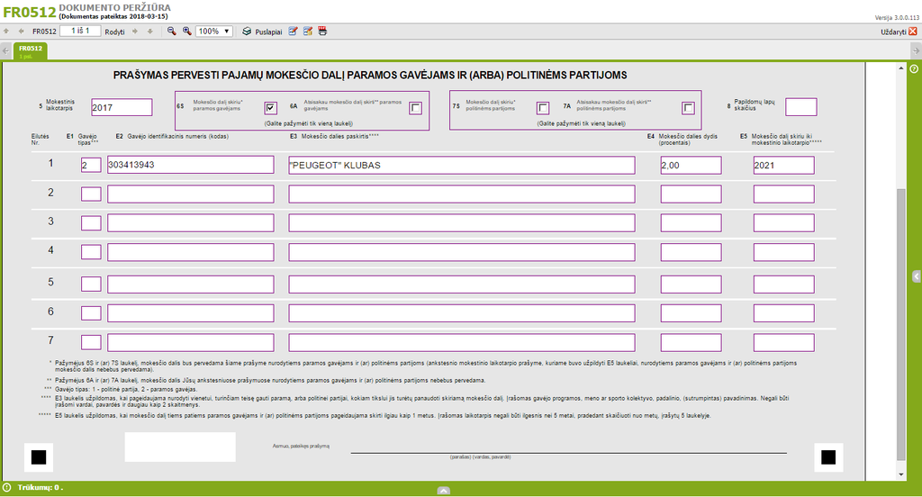The height and width of the screenshot is (497, 922).
Task: Click the Rodyti button
Action: click(x=115, y=31)
